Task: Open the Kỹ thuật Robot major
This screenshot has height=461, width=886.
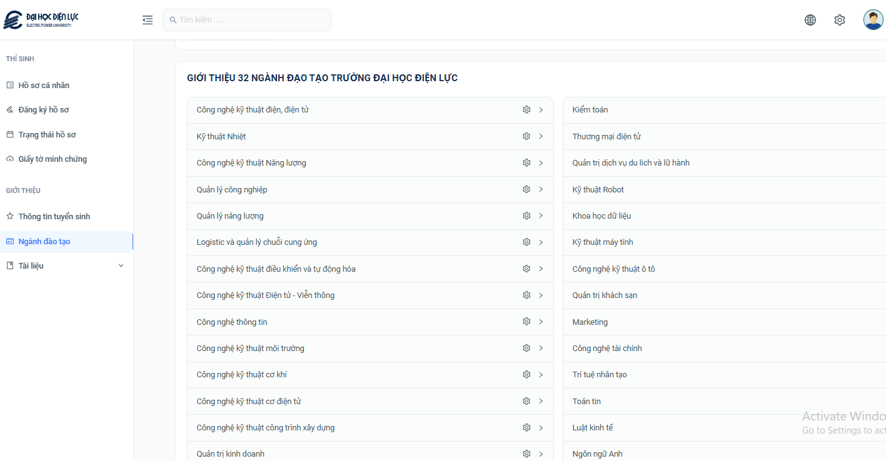Action: (598, 190)
